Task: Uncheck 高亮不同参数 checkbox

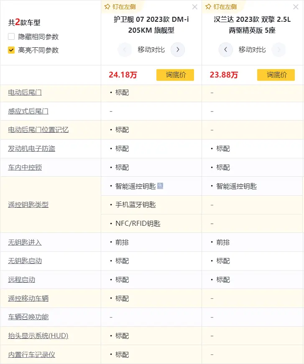Action: pos(11,50)
